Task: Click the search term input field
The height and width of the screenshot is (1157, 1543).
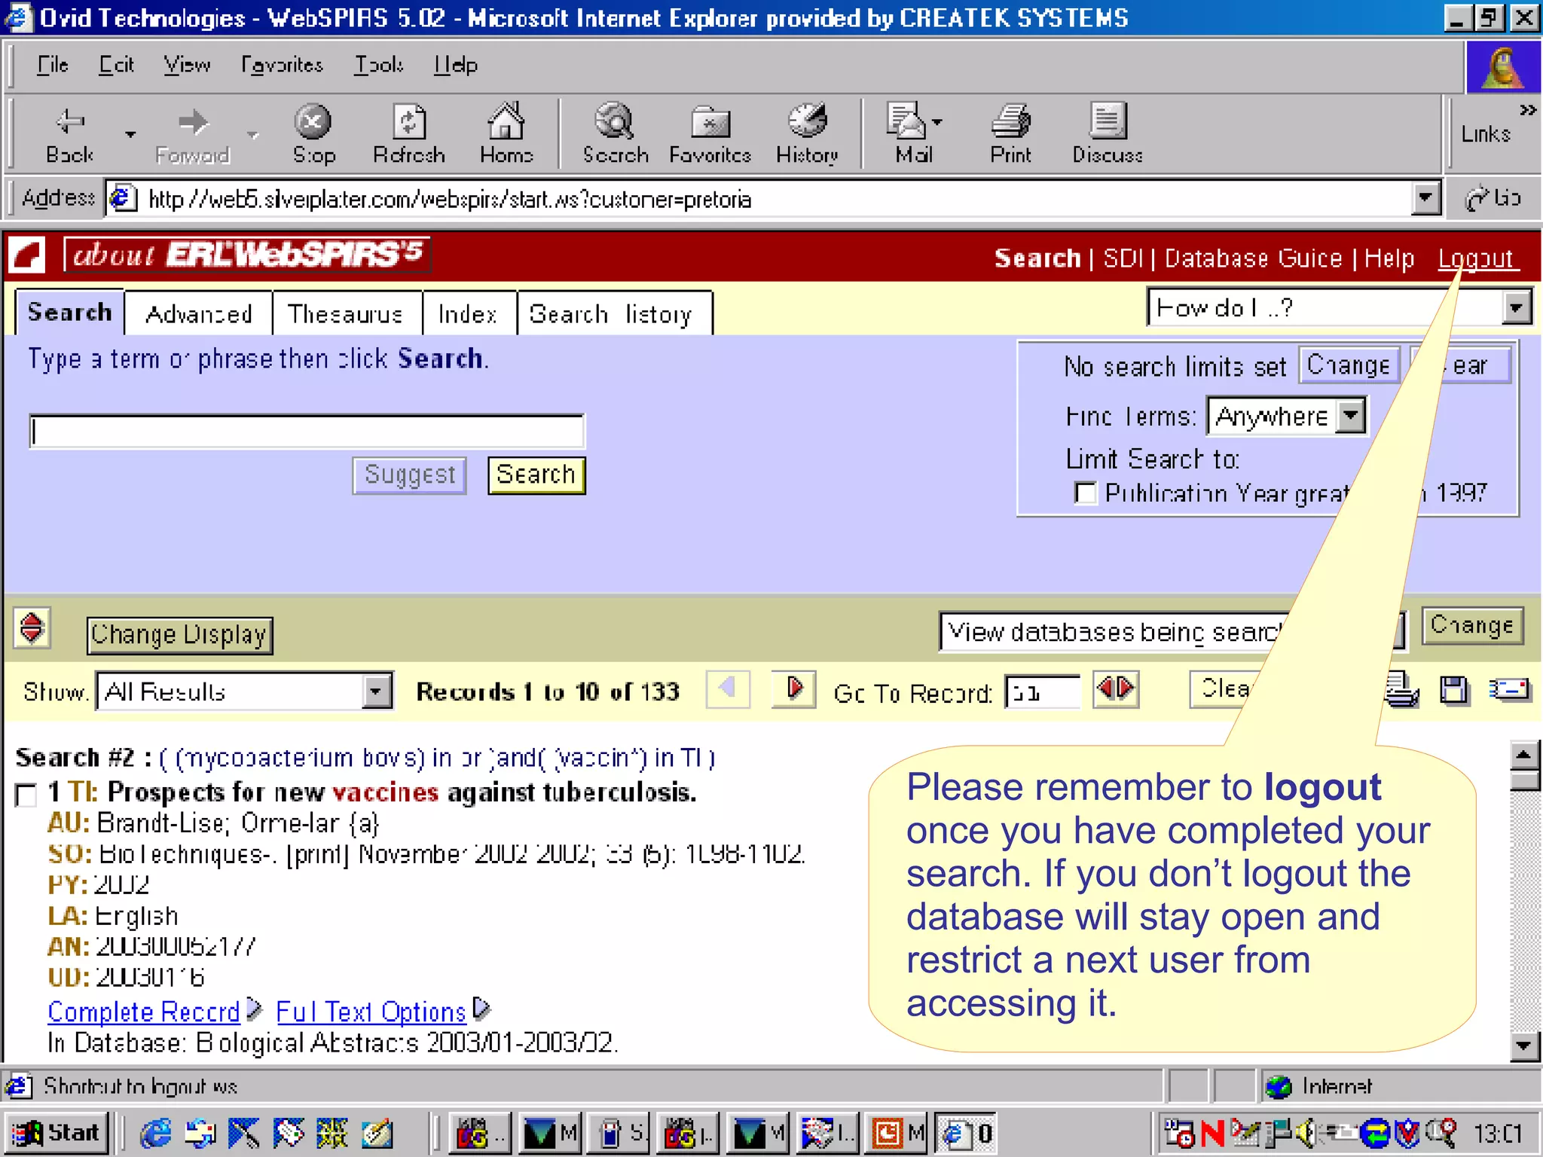Action: click(x=307, y=432)
